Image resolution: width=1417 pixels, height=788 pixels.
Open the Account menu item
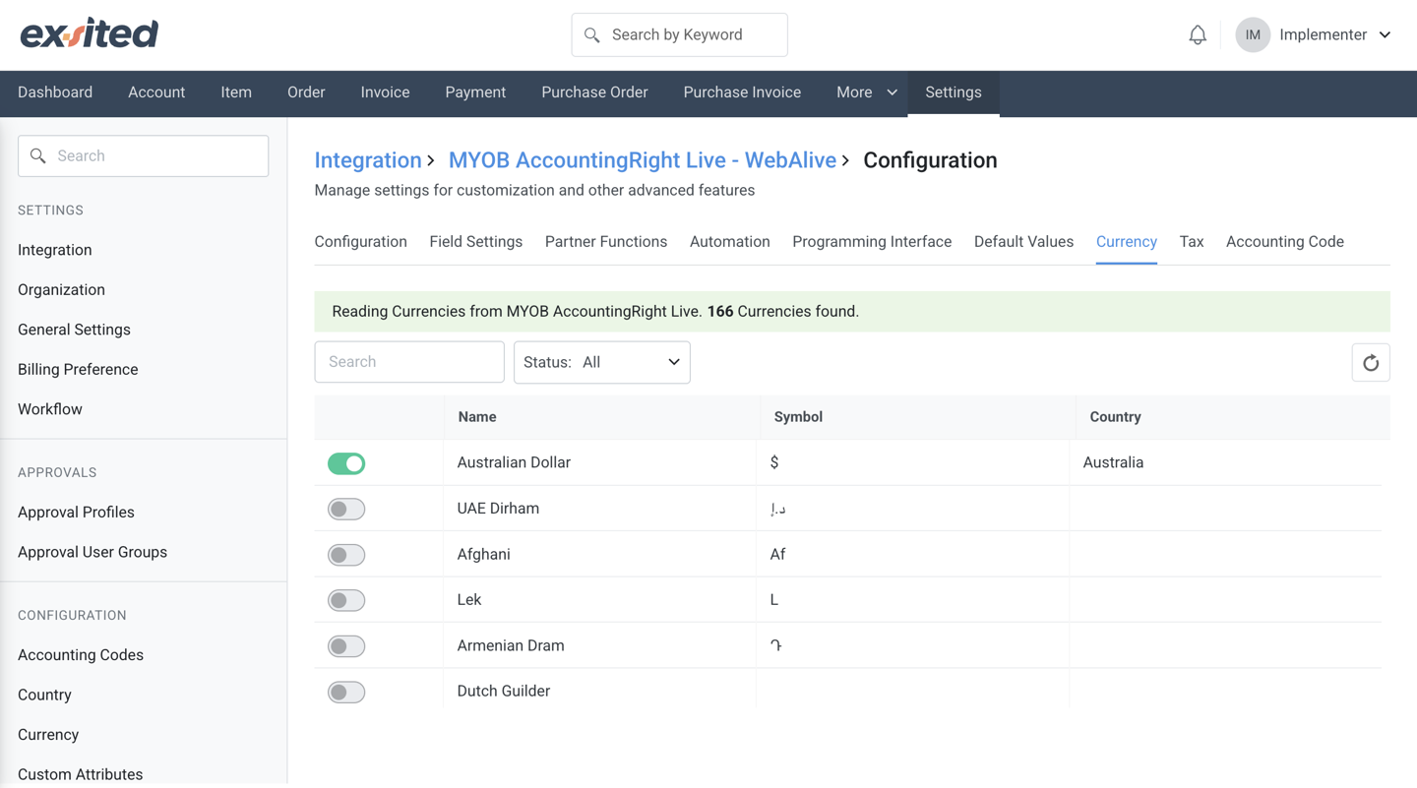(x=156, y=92)
